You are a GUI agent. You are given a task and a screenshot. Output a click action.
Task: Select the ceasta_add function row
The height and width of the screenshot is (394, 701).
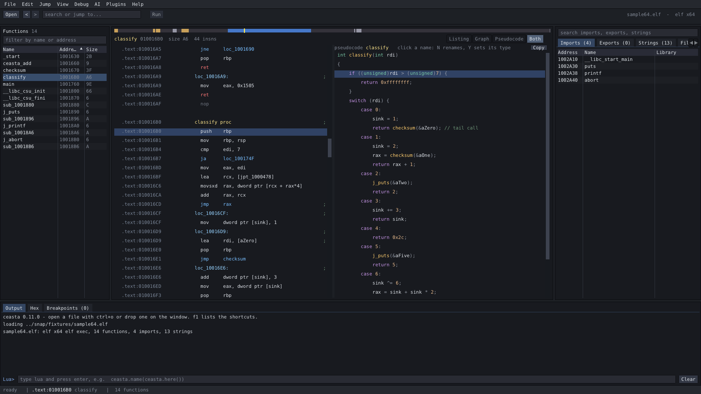coord(55,63)
